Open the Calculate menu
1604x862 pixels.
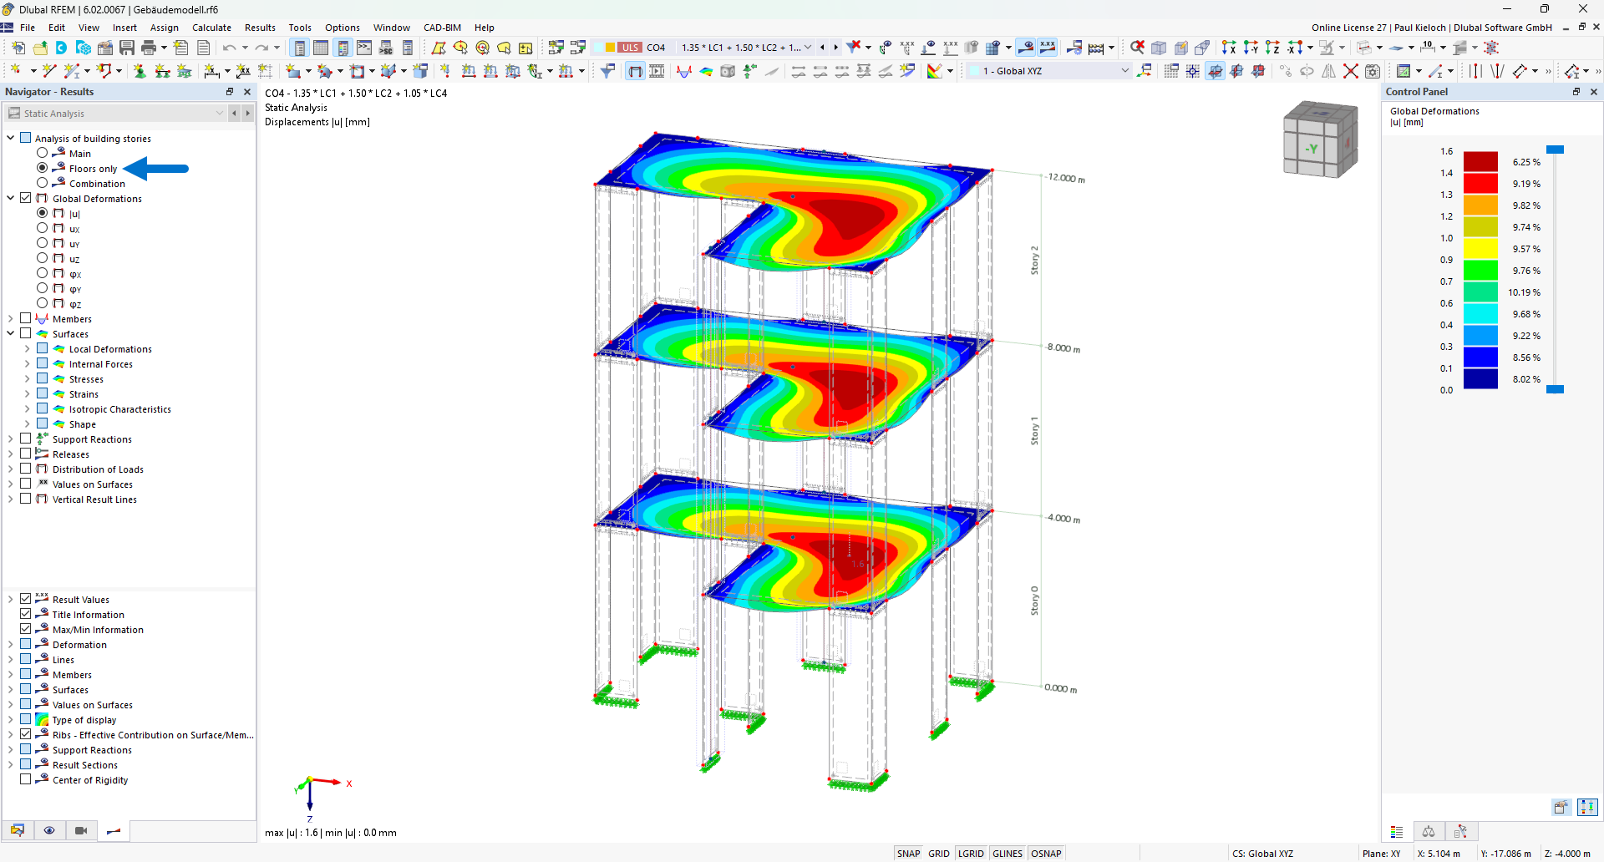coord(211,27)
